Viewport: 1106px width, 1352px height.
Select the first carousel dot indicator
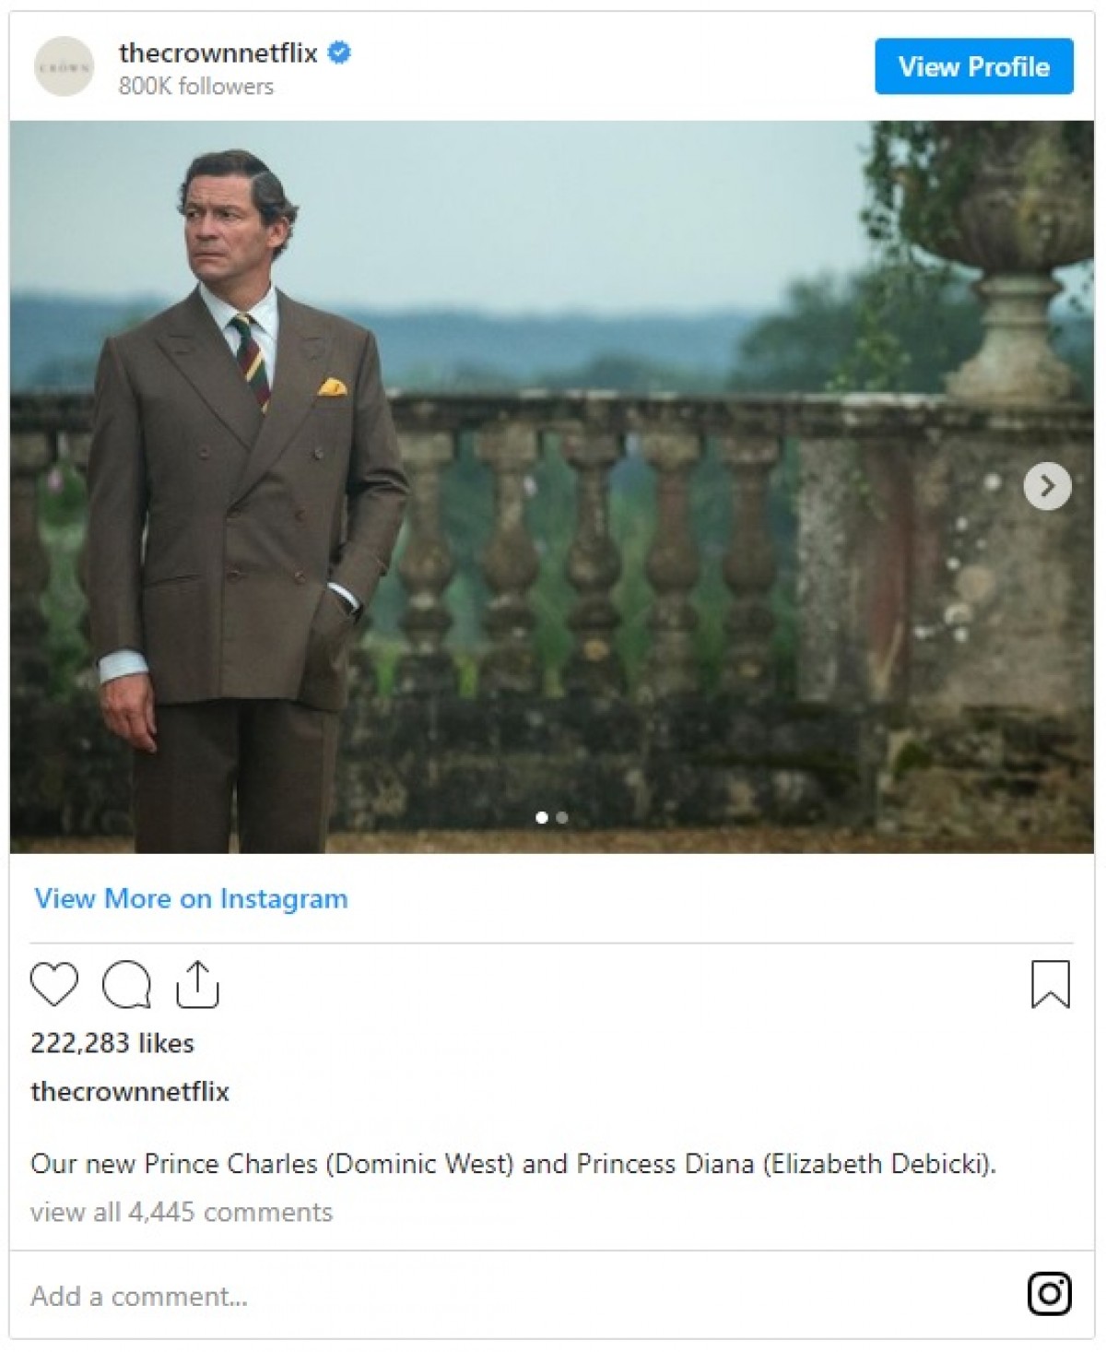coord(541,817)
